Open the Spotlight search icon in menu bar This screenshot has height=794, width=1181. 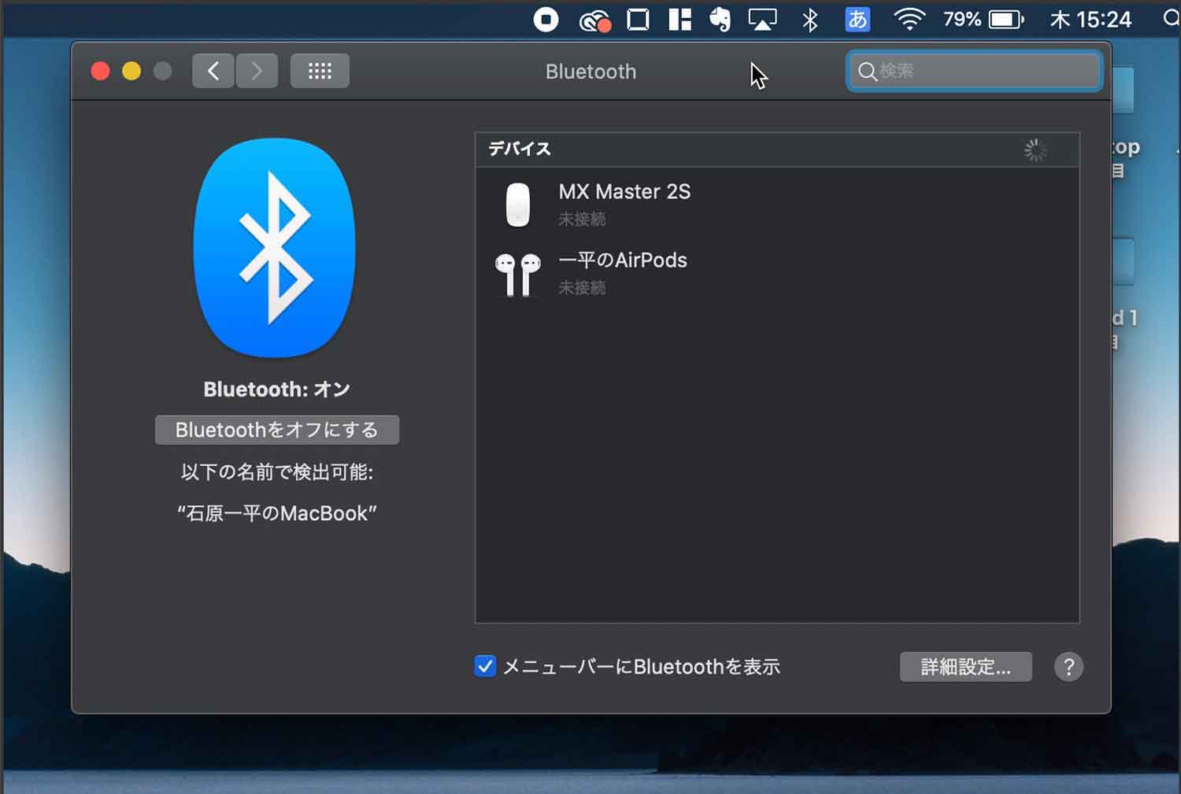1172,18
